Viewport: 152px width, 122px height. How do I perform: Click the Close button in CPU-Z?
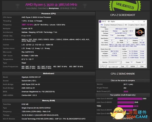point(142,66)
